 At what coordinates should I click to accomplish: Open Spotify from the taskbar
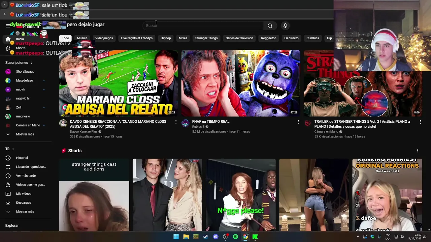pyautogui.click(x=235, y=237)
